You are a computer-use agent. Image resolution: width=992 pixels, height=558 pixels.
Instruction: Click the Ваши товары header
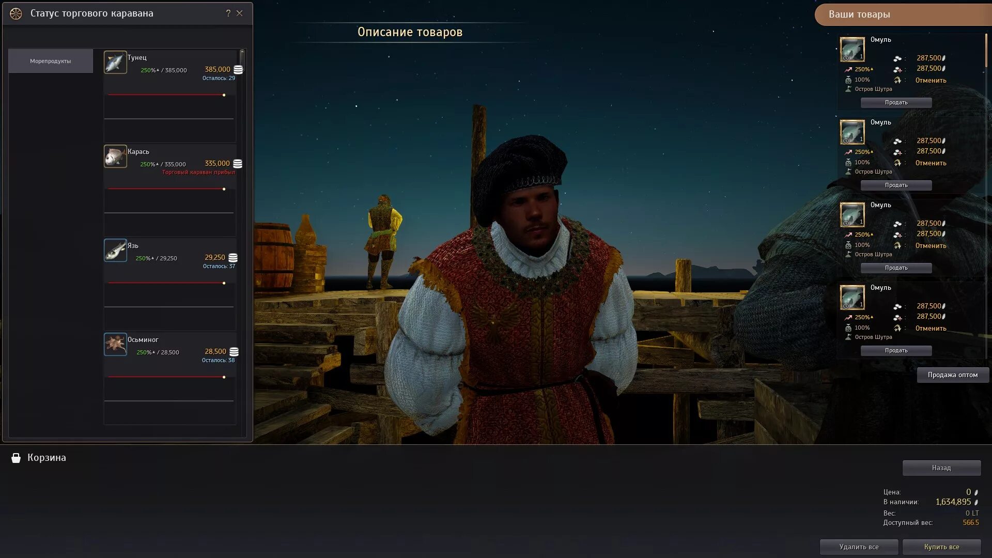pyautogui.click(x=903, y=14)
